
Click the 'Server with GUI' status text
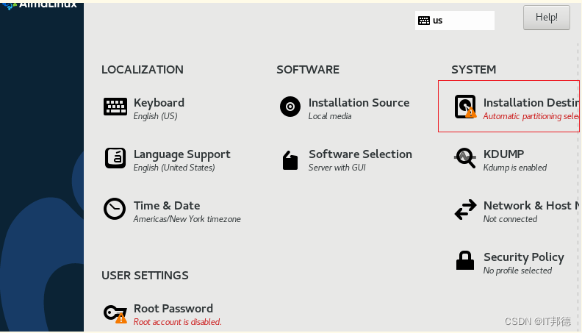(x=337, y=168)
